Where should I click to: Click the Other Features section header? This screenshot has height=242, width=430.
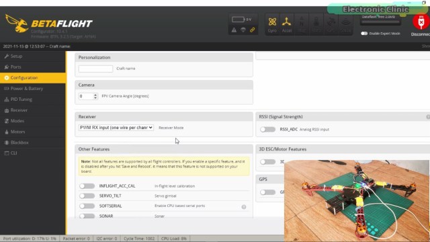click(164, 149)
